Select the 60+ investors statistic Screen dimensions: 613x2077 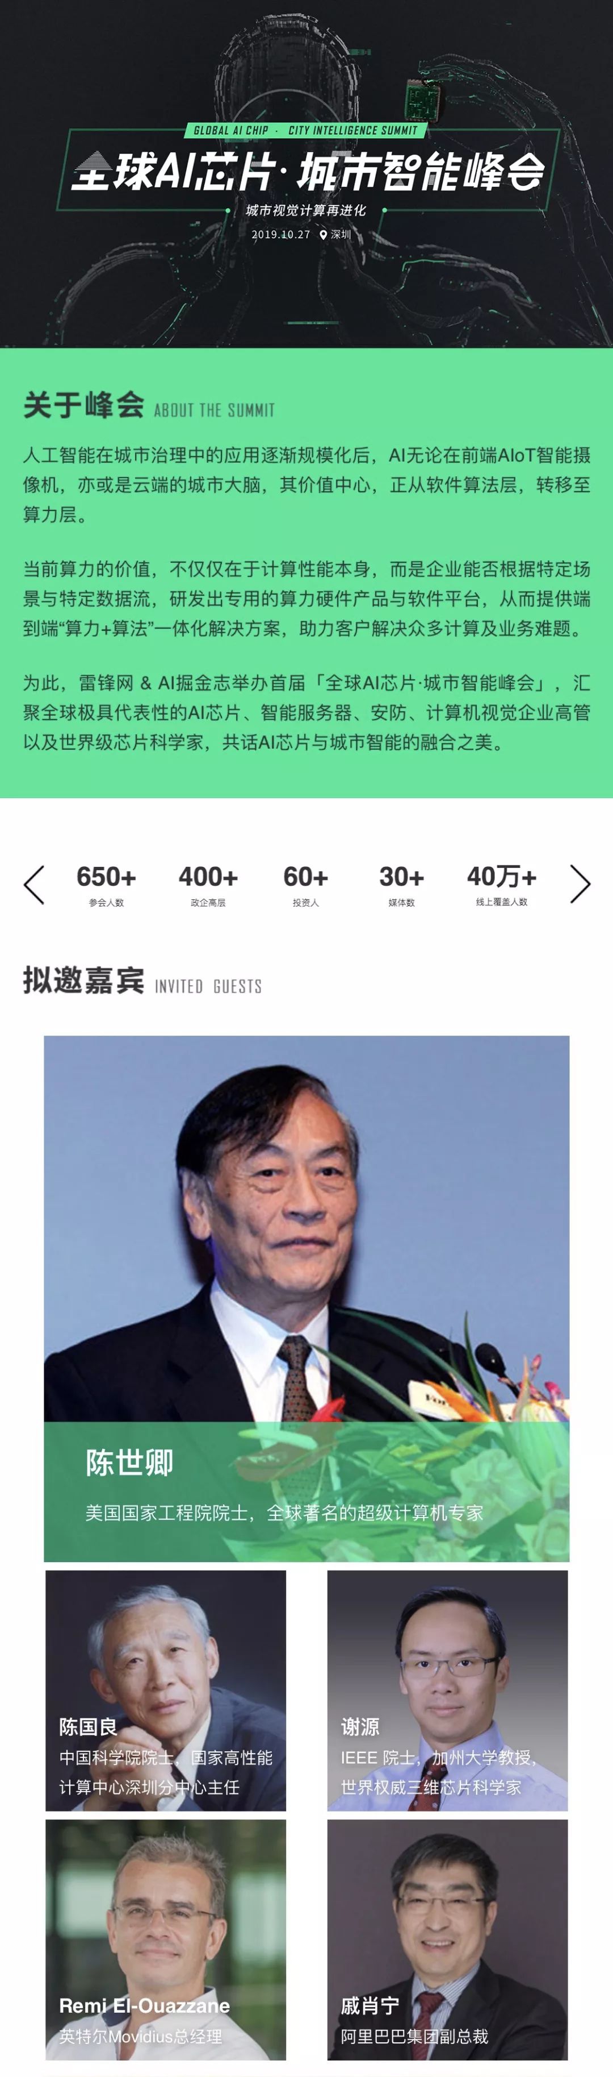[x=305, y=884]
